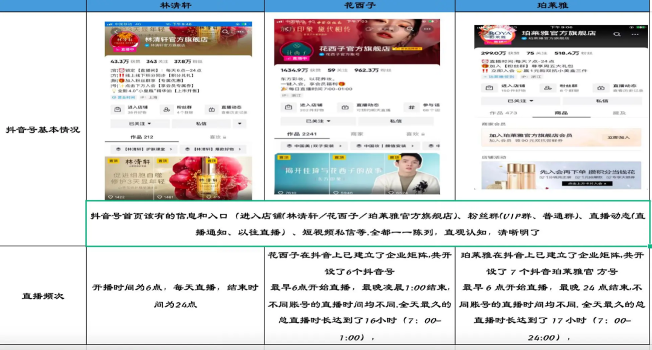Expand the 已关注 dropdown on 珀莱雅 profile
This screenshot has width=652, height=350.
point(520,101)
